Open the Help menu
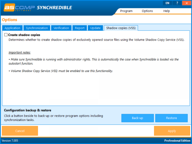The width and height of the screenshot is (192, 144). (x=166, y=11)
